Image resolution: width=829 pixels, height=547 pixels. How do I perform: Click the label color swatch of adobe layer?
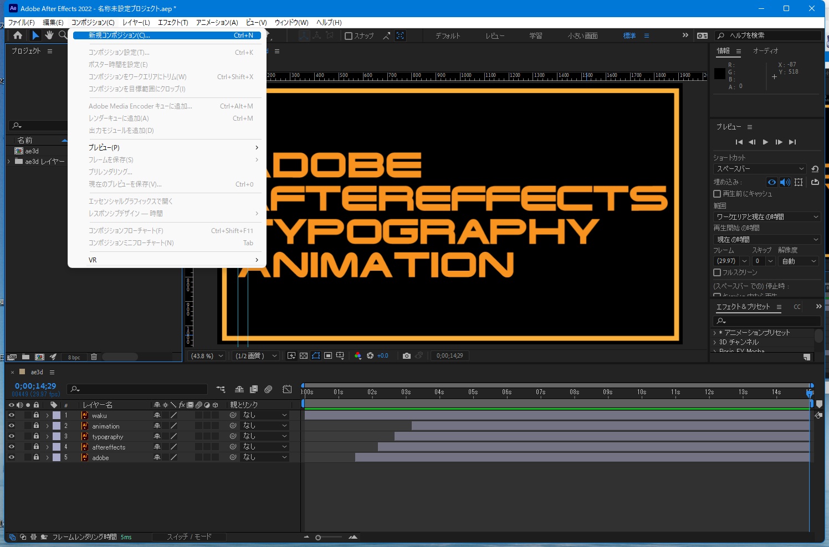coord(57,457)
